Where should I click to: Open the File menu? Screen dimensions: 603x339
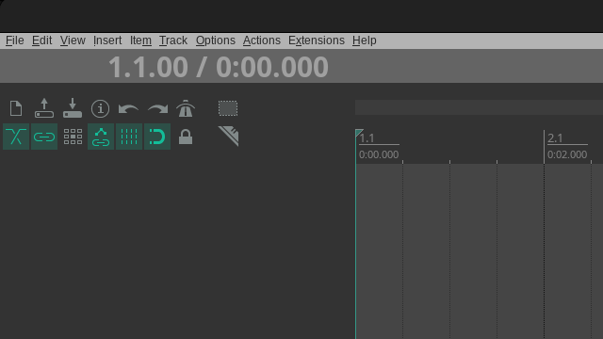point(15,40)
